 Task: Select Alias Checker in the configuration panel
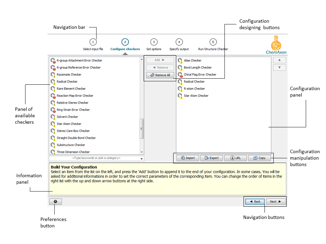192,60
